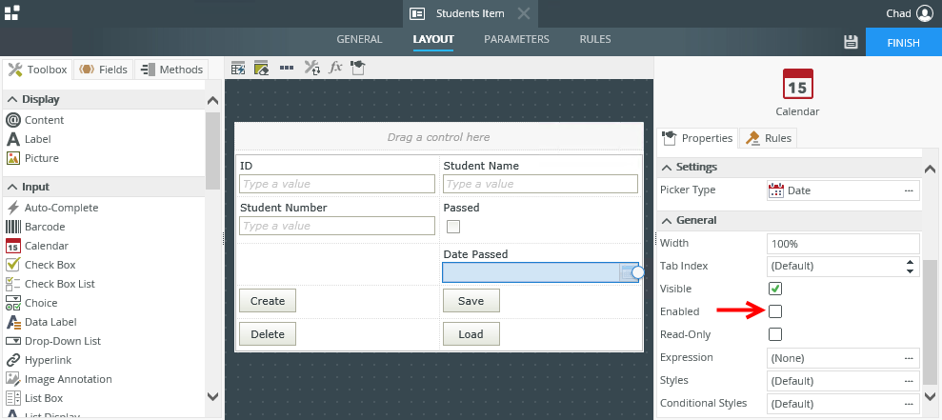
Task: Switch to the PARAMETERS tab
Action: click(516, 40)
